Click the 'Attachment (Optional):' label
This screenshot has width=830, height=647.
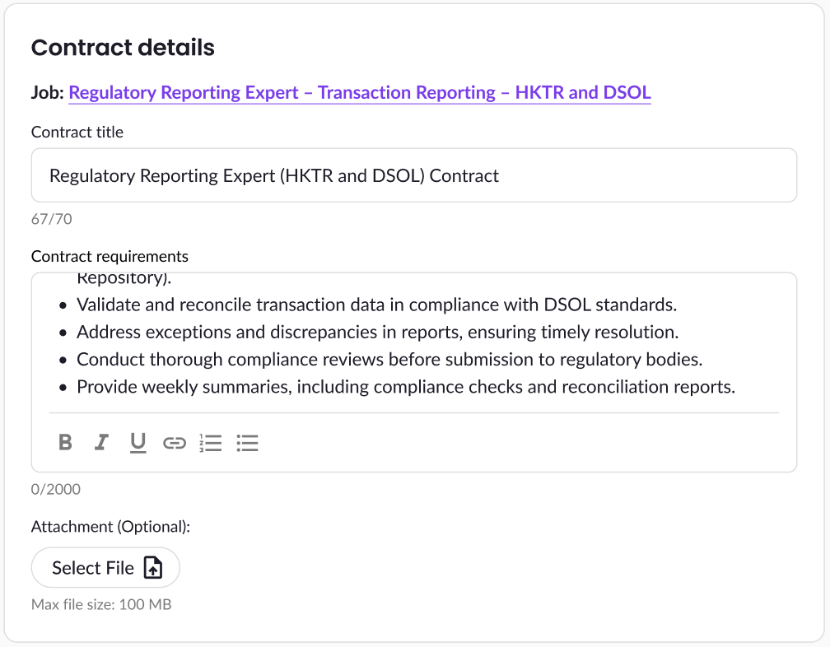(110, 526)
